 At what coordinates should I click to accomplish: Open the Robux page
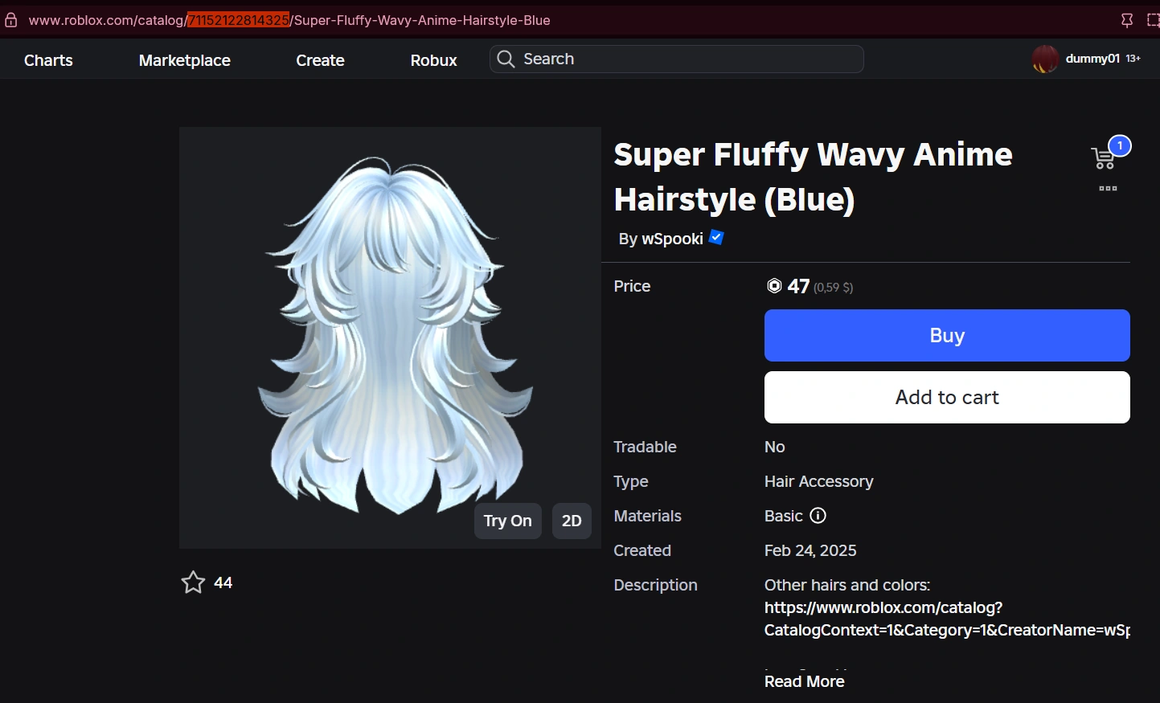tap(433, 60)
